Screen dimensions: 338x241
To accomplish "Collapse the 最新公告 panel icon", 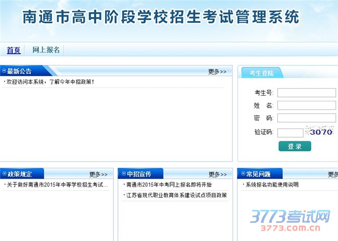I will [x=4, y=71].
